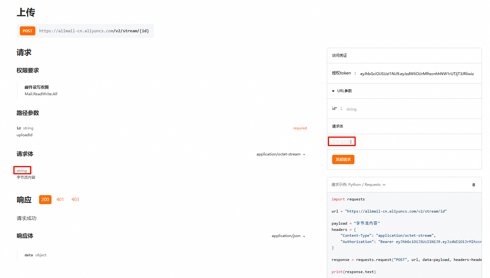
Task: Click the endpoint URL text
Action: coord(94,31)
